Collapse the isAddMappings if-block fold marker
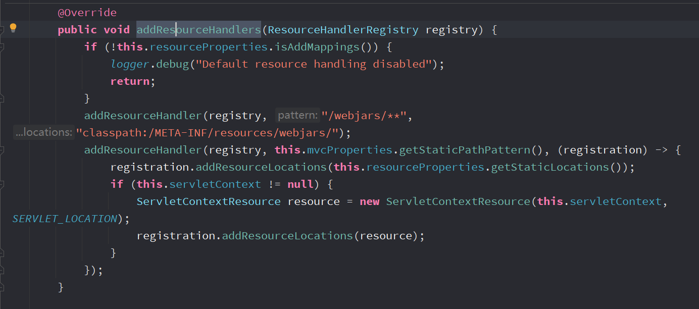Screen dimensions: 699x309 (x=2, y=47)
